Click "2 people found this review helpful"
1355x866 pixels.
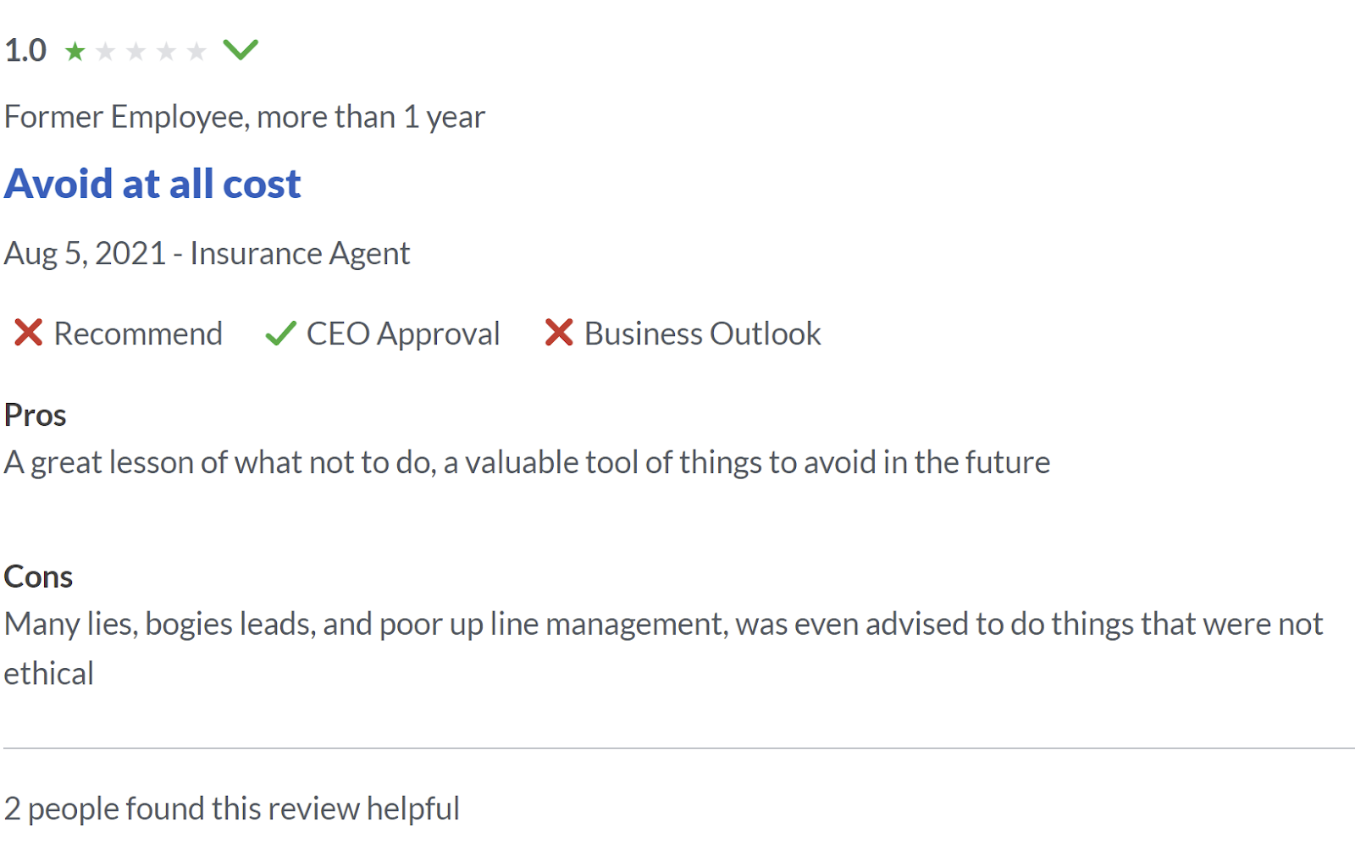pyautogui.click(x=231, y=808)
